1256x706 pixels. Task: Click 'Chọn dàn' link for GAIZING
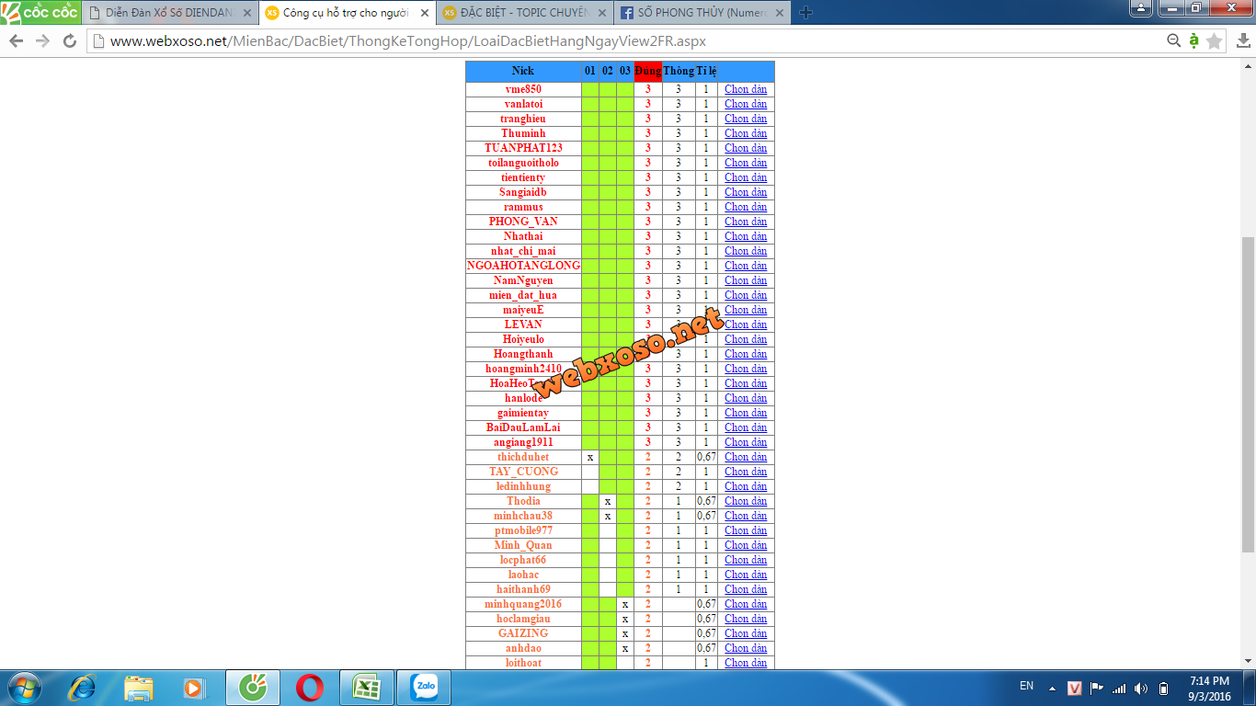(x=746, y=633)
